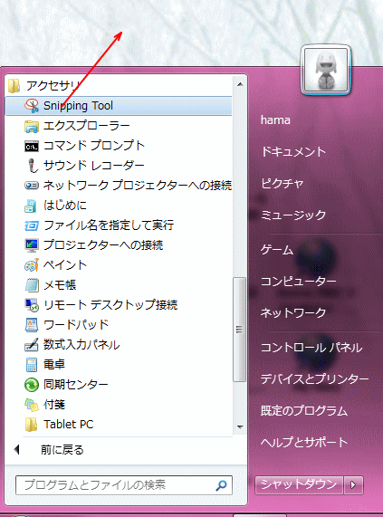Click the ネットワーク プロジェクターへの接続 icon
The height and width of the screenshot is (517, 383).
click(x=32, y=186)
